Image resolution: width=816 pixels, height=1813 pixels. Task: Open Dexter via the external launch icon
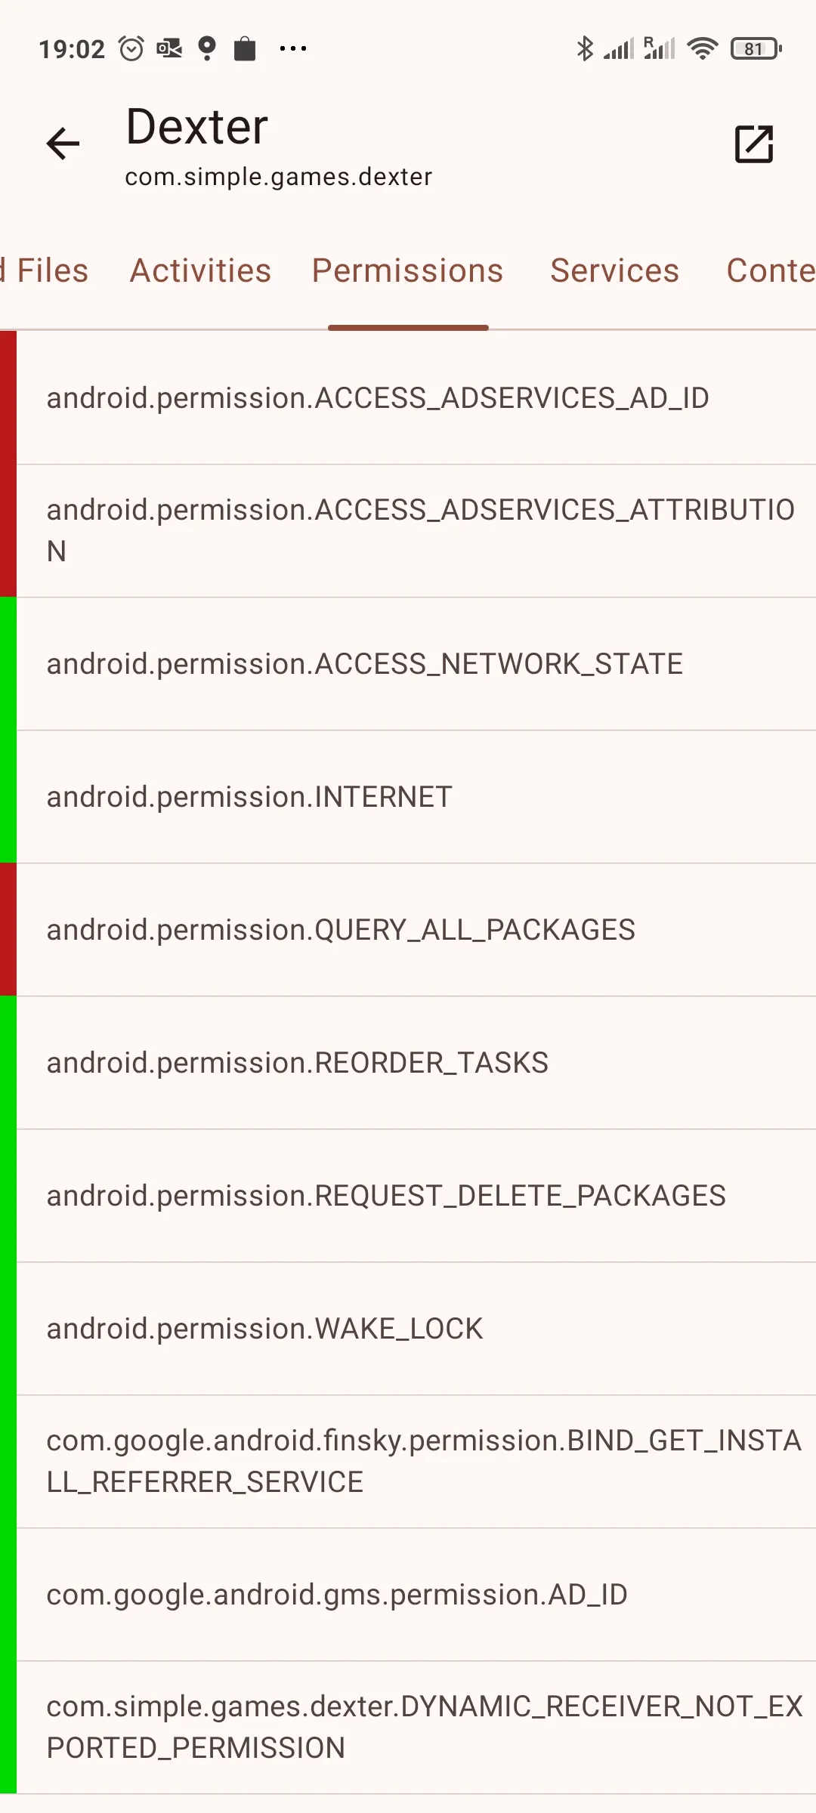(x=754, y=144)
